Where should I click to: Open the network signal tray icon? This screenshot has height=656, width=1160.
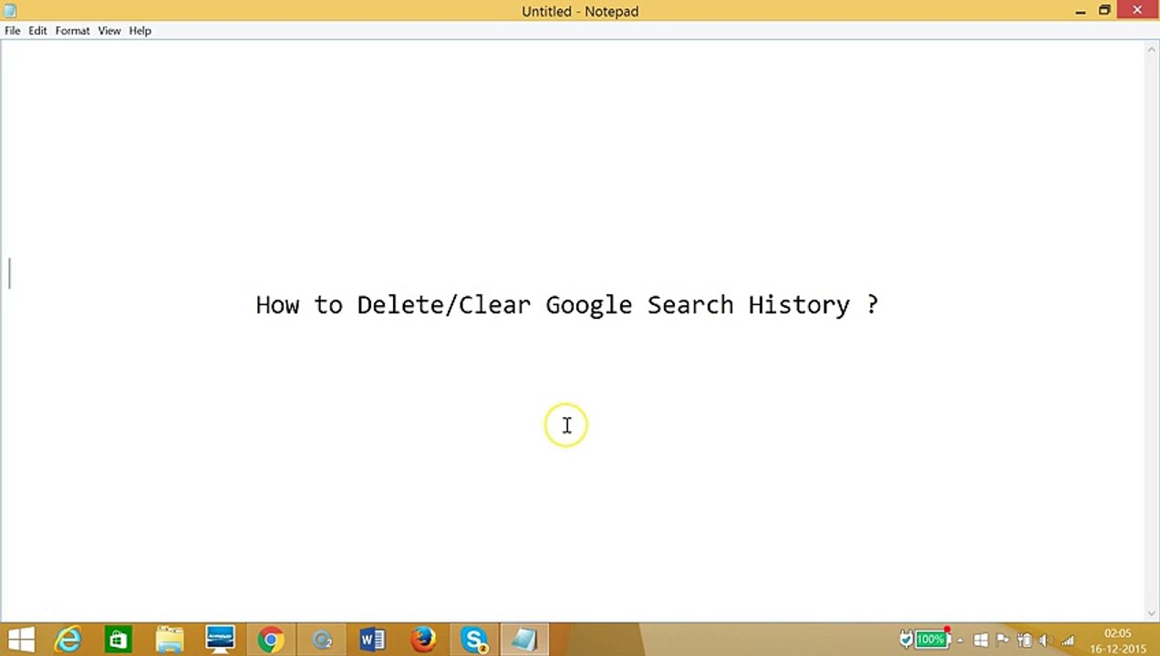click(x=1068, y=640)
